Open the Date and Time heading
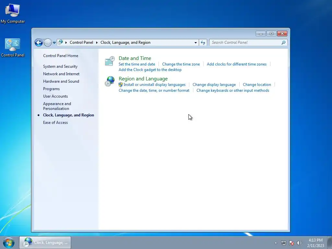Viewport: 332px width, 249px height. (135, 58)
